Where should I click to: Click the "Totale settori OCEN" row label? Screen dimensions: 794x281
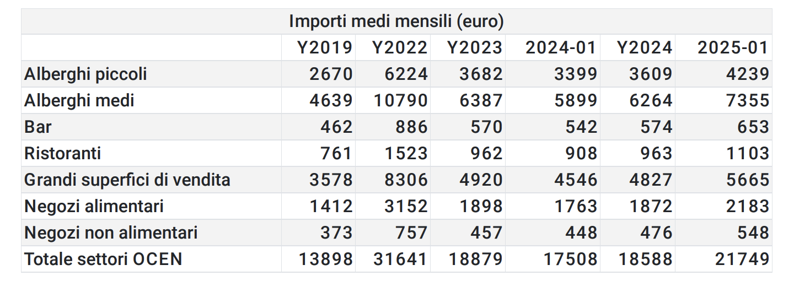[x=103, y=259]
